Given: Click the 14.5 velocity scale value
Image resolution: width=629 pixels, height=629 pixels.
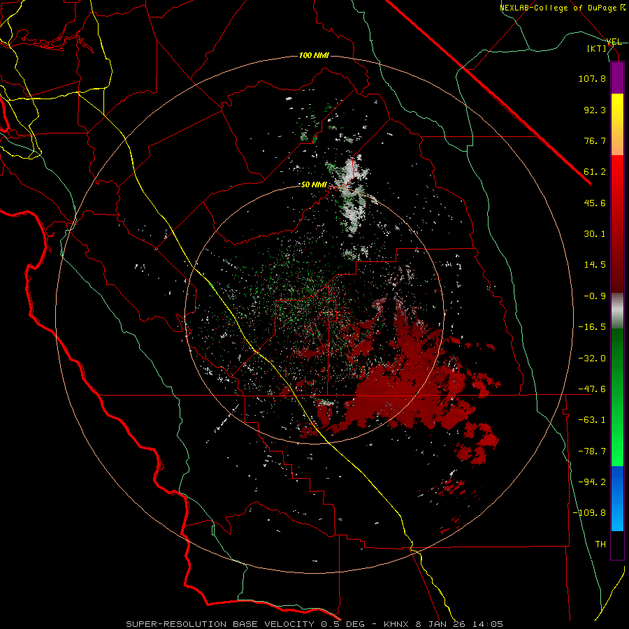Looking at the screenshot, I should (595, 265).
